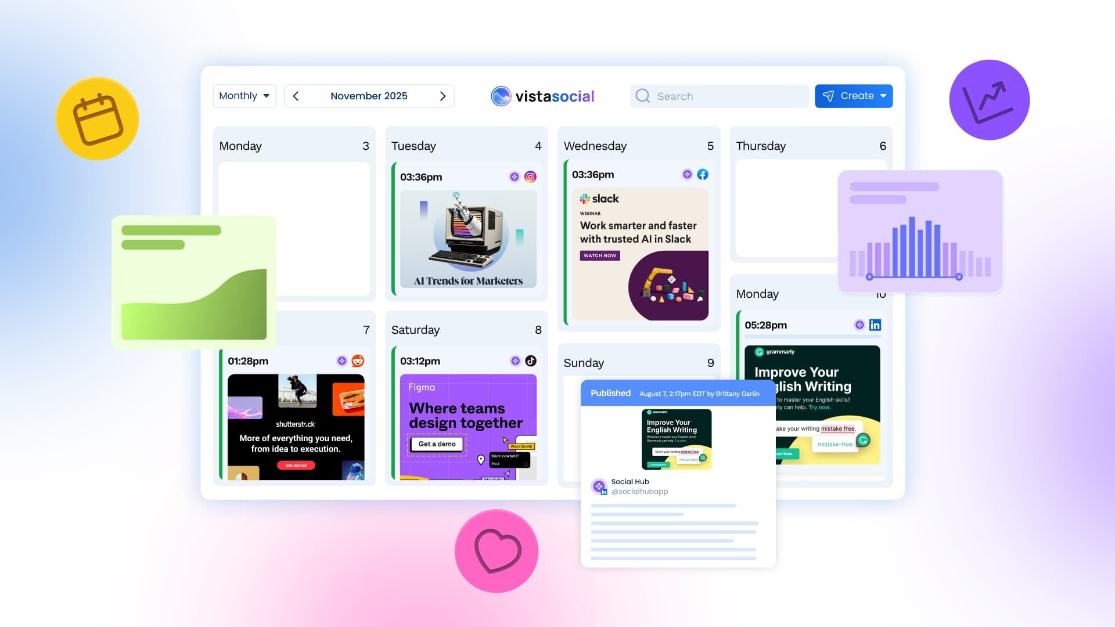The image size is (1115, 627).
Task: Open the Slack webinar post image
Action: point(640,254)
